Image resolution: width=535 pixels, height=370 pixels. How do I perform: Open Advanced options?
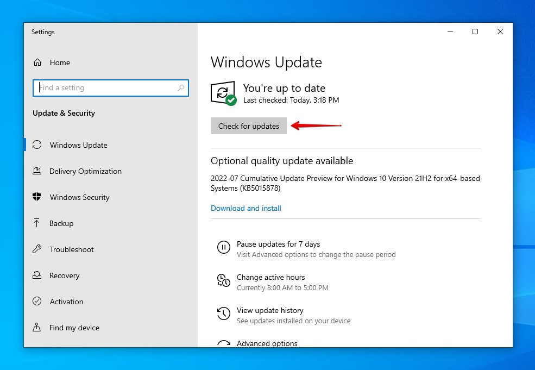267,343
